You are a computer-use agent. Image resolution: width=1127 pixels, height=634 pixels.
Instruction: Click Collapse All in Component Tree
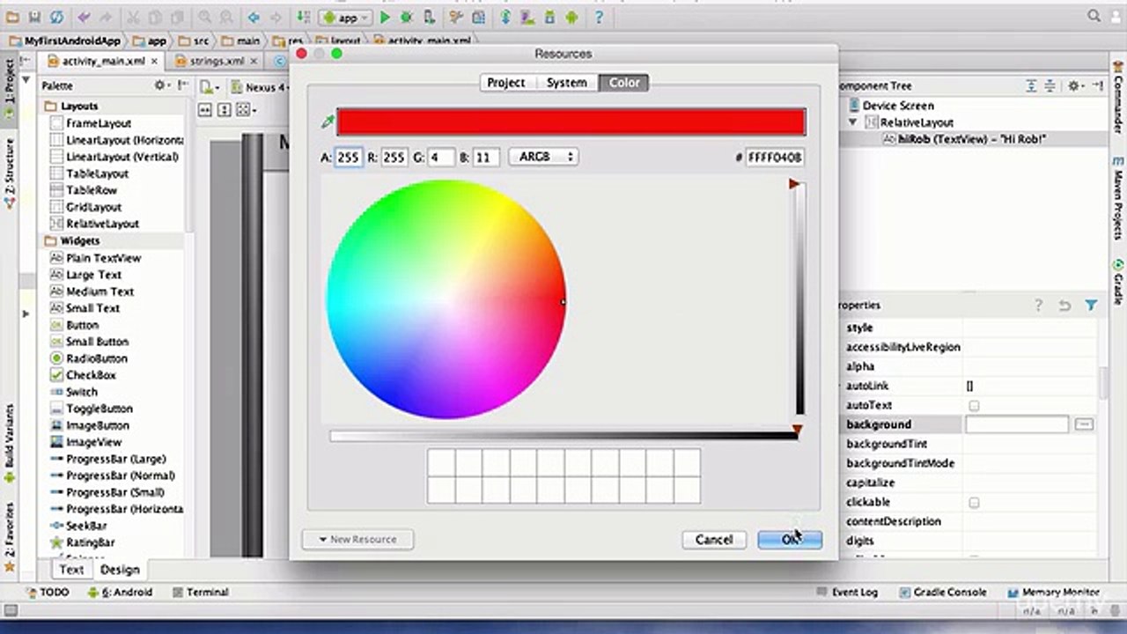(x=1051, y=85)
